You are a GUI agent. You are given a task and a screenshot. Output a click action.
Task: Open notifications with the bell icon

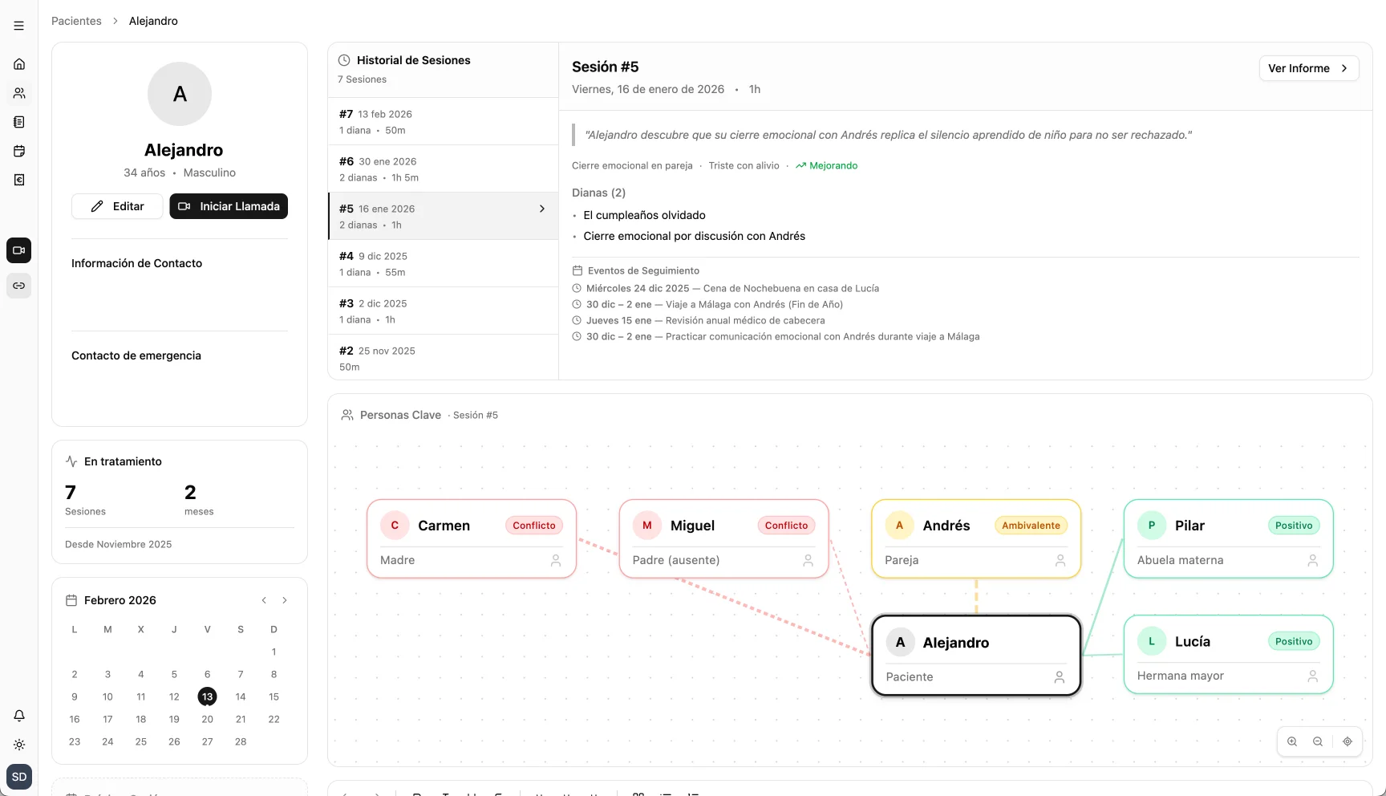click(18, 716)
